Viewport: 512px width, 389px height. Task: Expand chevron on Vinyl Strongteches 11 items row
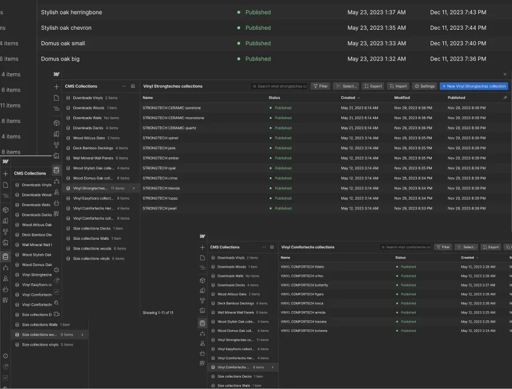pyautogui.click(x=133, y=188)
